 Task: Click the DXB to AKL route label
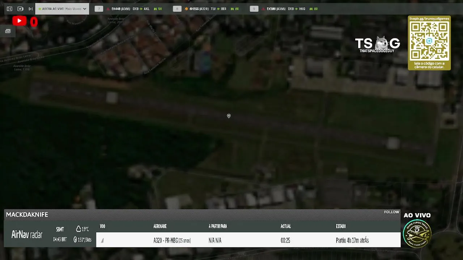click(x=141, y=9)
